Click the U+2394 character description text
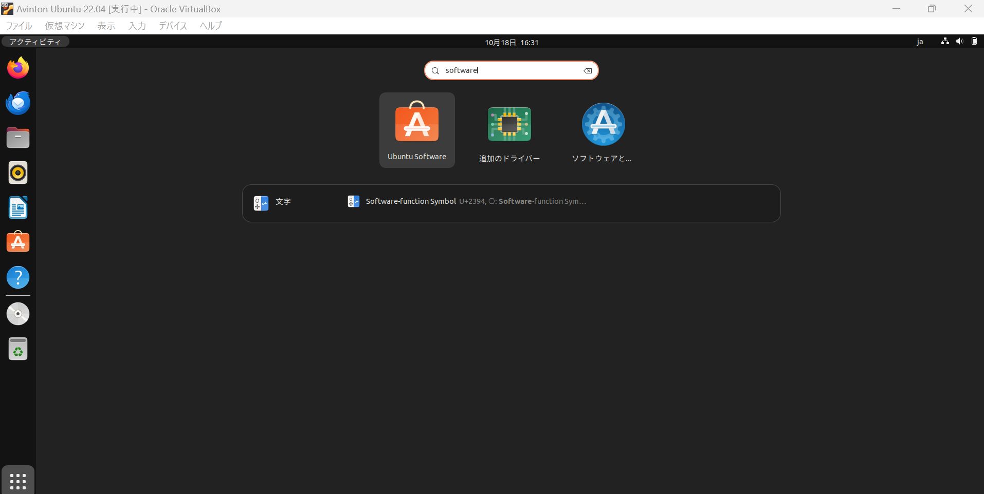Image resolution: width=984 pixels, height=494 pixels. point(522,201)
